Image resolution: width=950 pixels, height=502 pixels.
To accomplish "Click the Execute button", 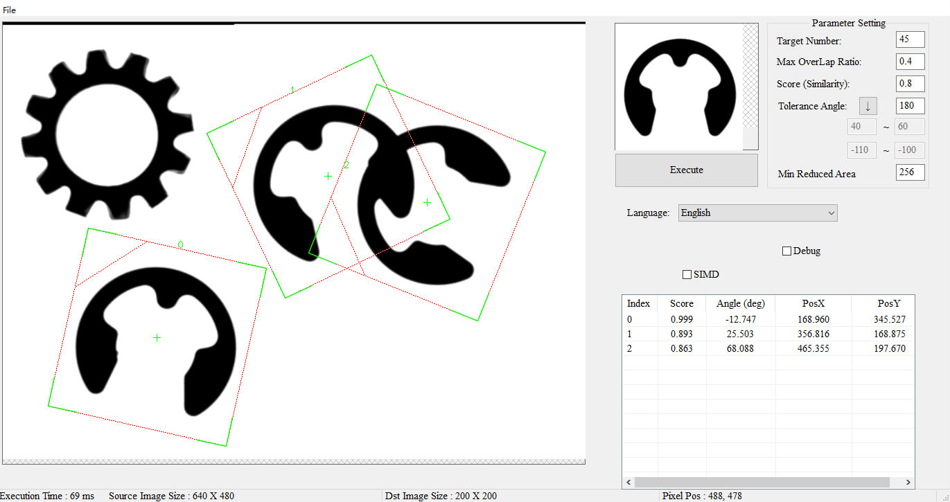I will click(686, 170).
